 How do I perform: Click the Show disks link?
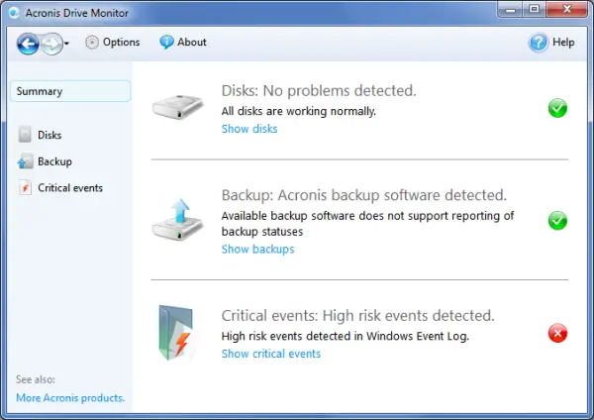pos(248,129)
